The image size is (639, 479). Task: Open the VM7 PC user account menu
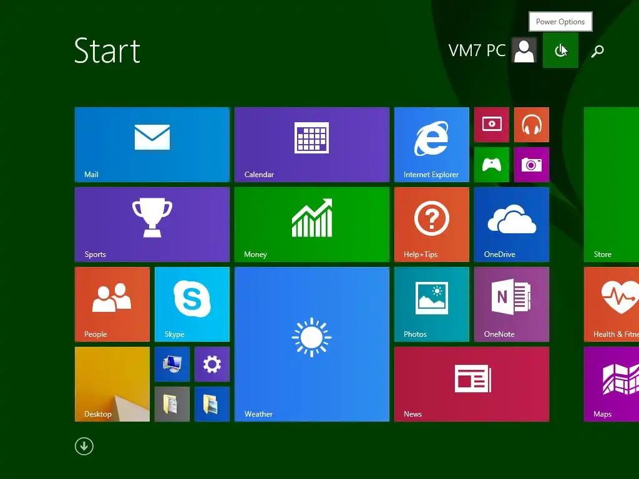[x=492, y=51]
